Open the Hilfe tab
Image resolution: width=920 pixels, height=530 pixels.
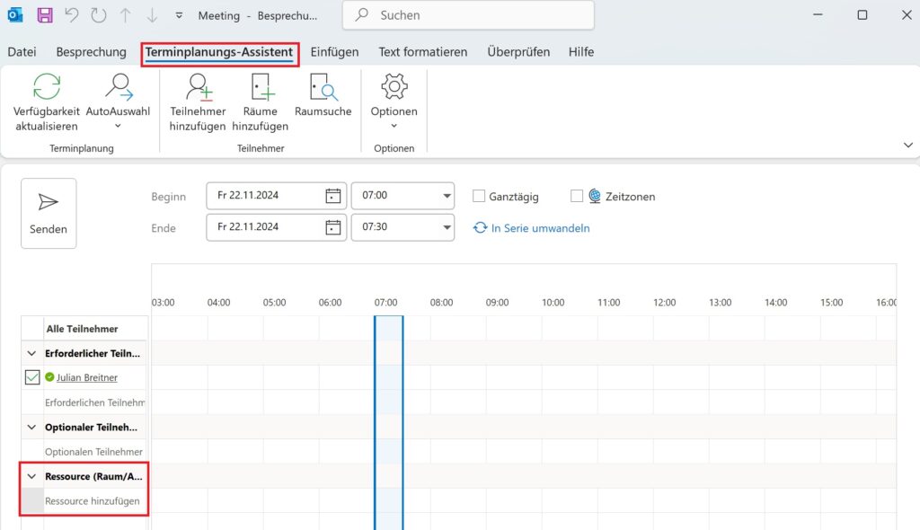tap(581, 51)
